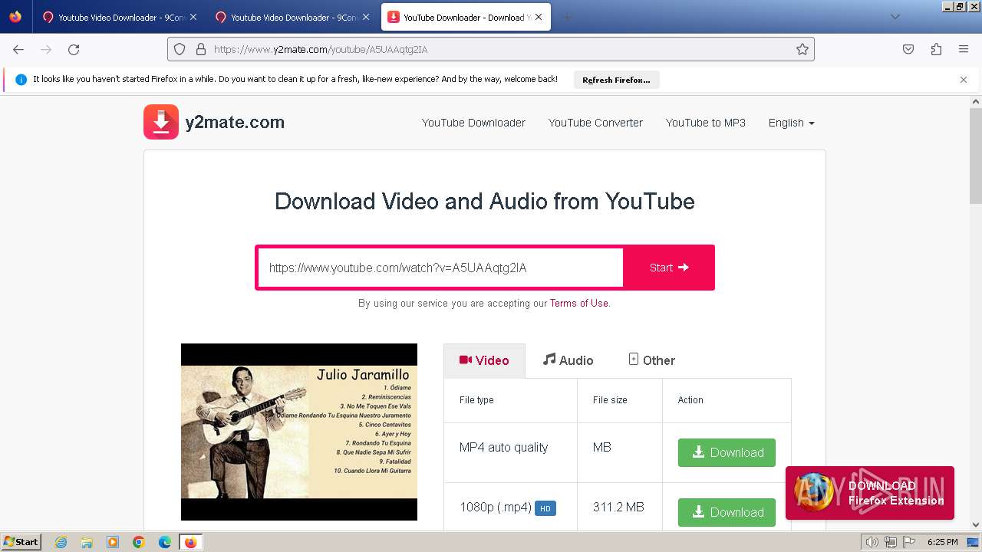Save page to Pocket icon
The height and width of the screenshot is (552, 982).
pos(908,49)
